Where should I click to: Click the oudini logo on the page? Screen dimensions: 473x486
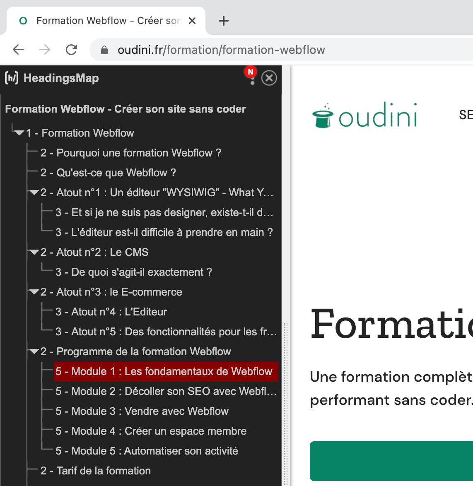tap(365, 115)
